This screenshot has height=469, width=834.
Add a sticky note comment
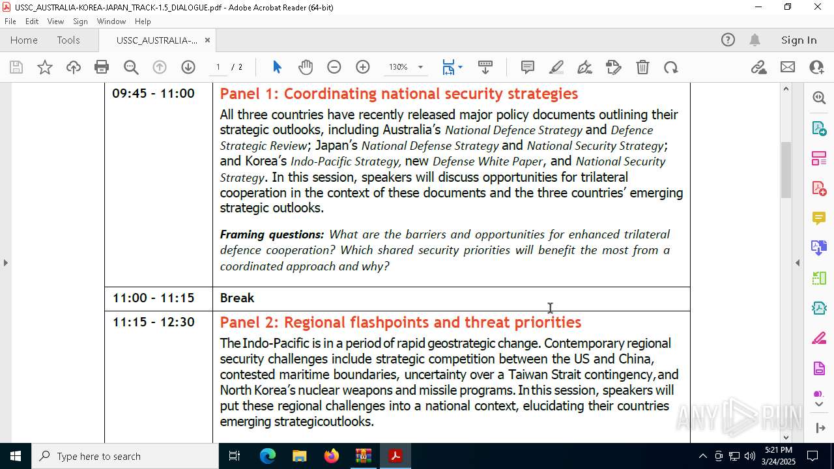coord(528,67)
